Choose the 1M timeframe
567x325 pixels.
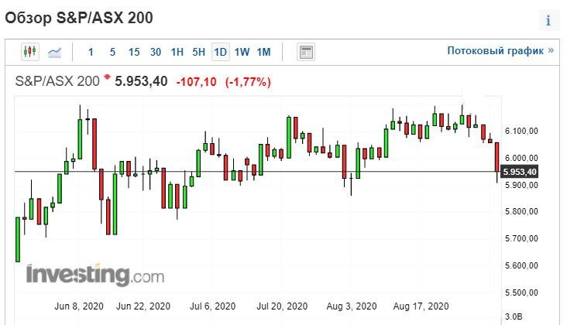pyautogui.click(x=264, y=52)
